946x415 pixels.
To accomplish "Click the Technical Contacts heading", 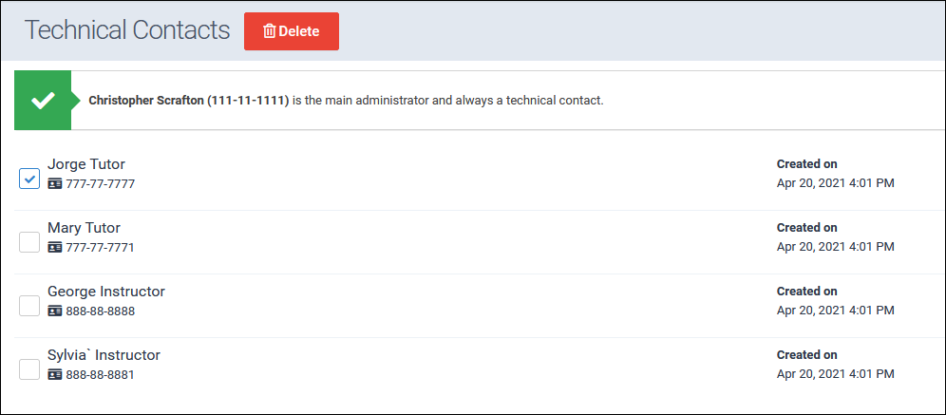I will 127,30.
